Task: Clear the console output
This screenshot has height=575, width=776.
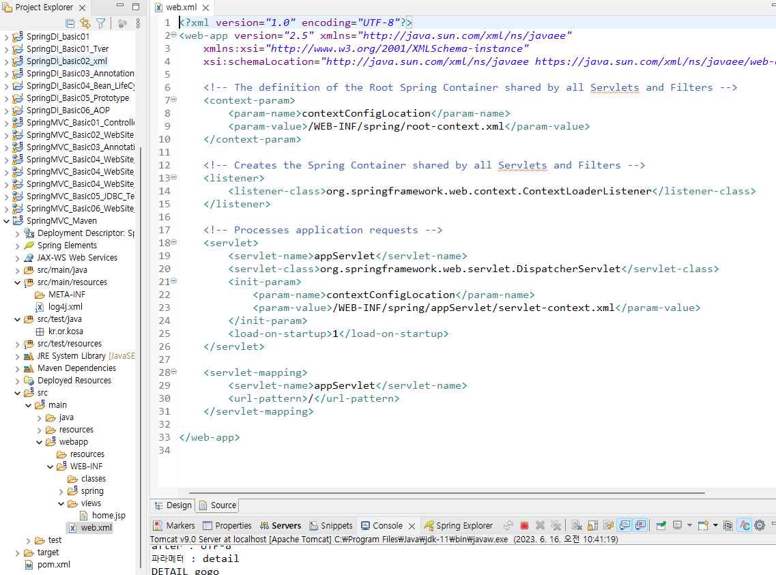Action: point(577,526)
